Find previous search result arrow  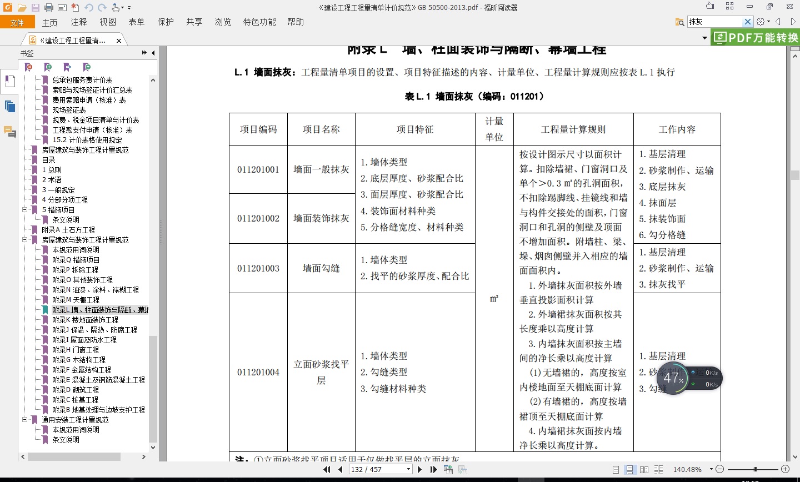778,22
